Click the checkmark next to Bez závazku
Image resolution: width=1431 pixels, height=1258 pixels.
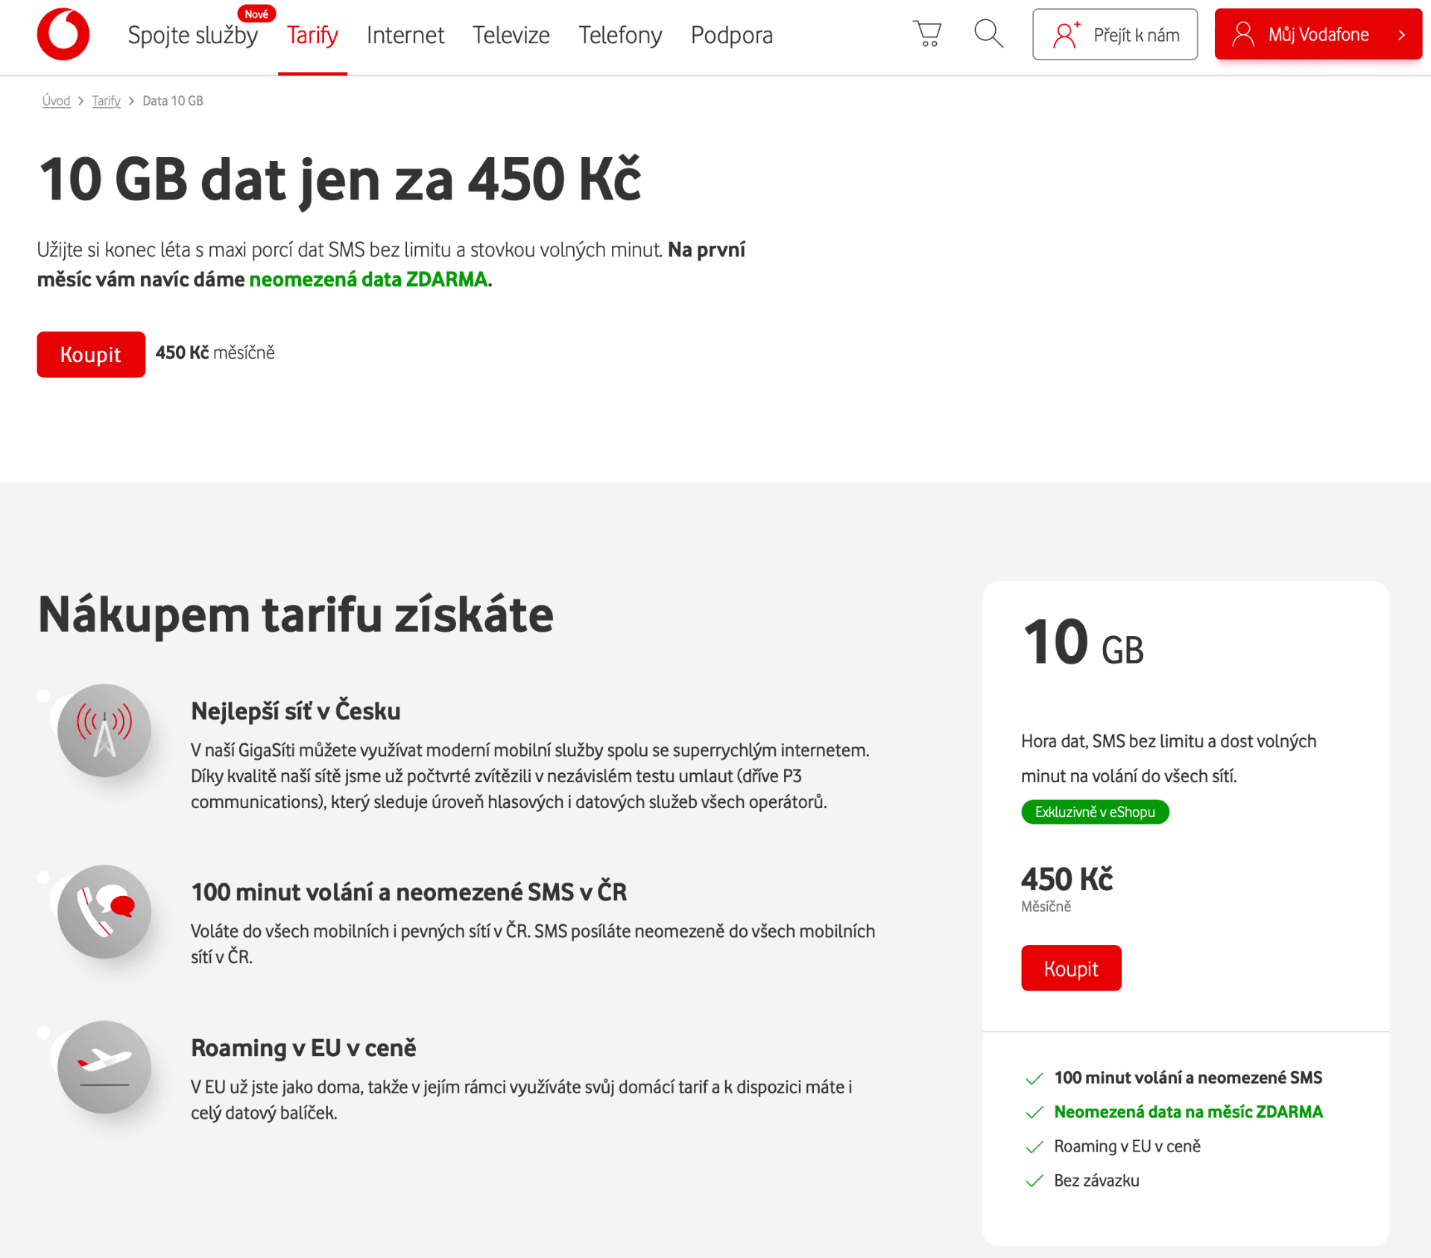1034,1181
